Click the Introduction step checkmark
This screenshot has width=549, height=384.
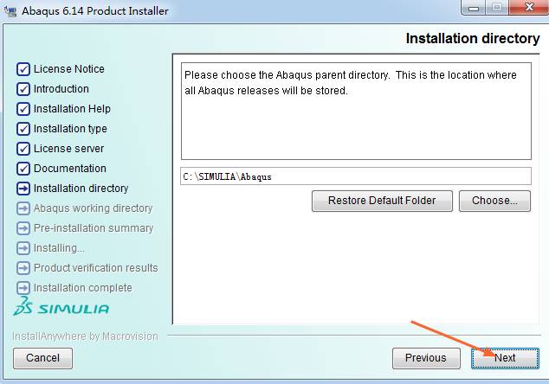pos(23,89)
